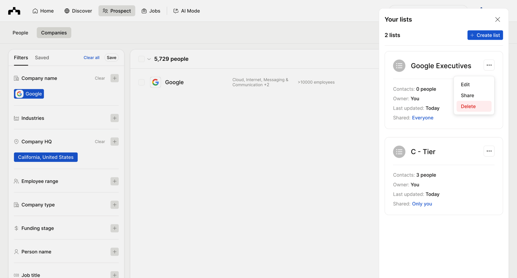Click the Google logo in results row
517x278 pixels.
[156, 82]
